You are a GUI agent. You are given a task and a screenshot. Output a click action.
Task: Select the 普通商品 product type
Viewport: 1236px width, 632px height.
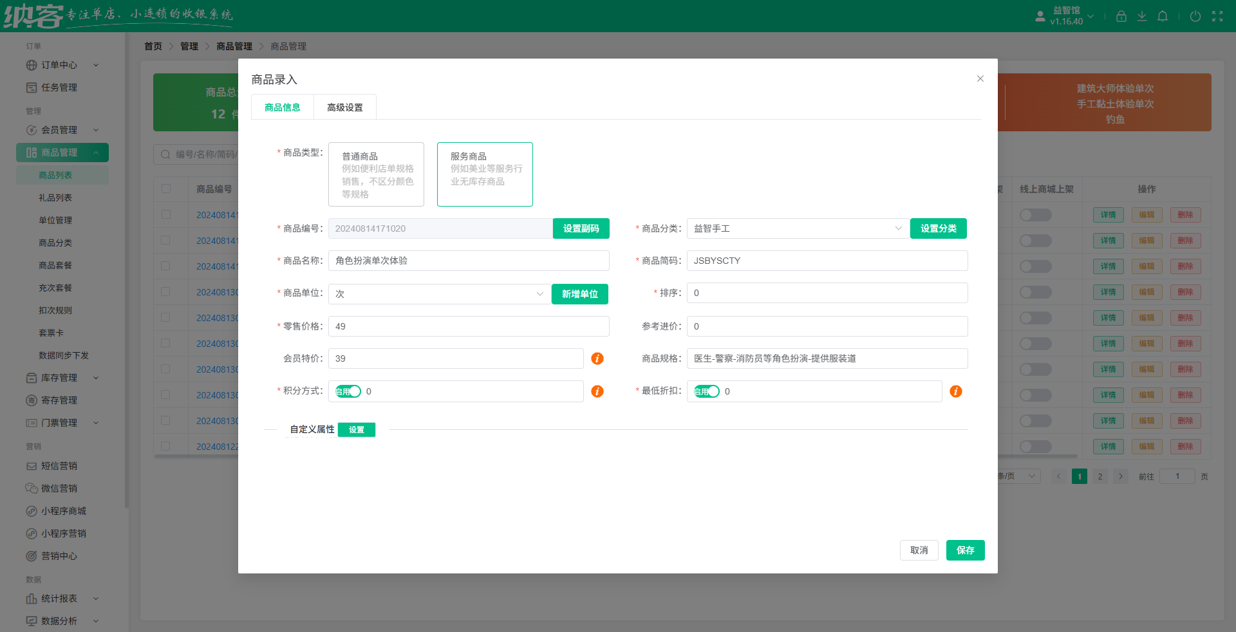376,174
